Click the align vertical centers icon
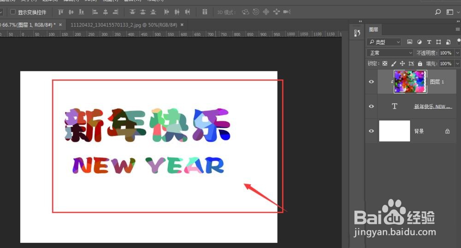This screenshot has width=461, height=248. click(71, 12)
